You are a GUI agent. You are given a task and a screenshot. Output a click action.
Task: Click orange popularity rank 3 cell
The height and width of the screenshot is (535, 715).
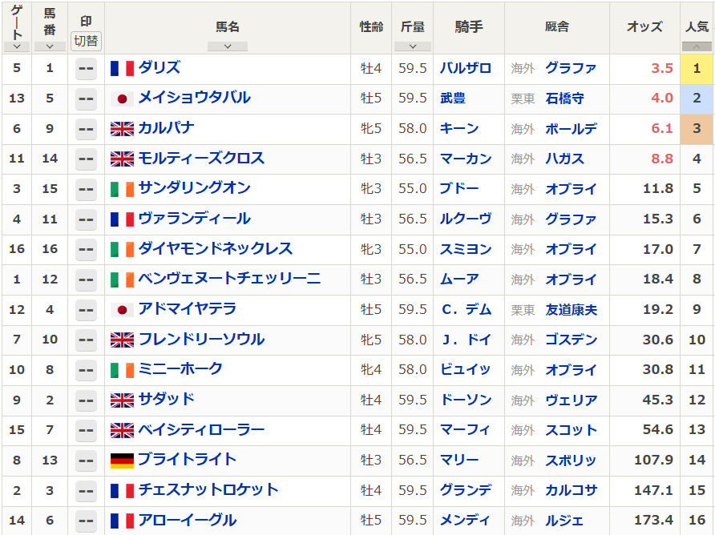[697, 129]
